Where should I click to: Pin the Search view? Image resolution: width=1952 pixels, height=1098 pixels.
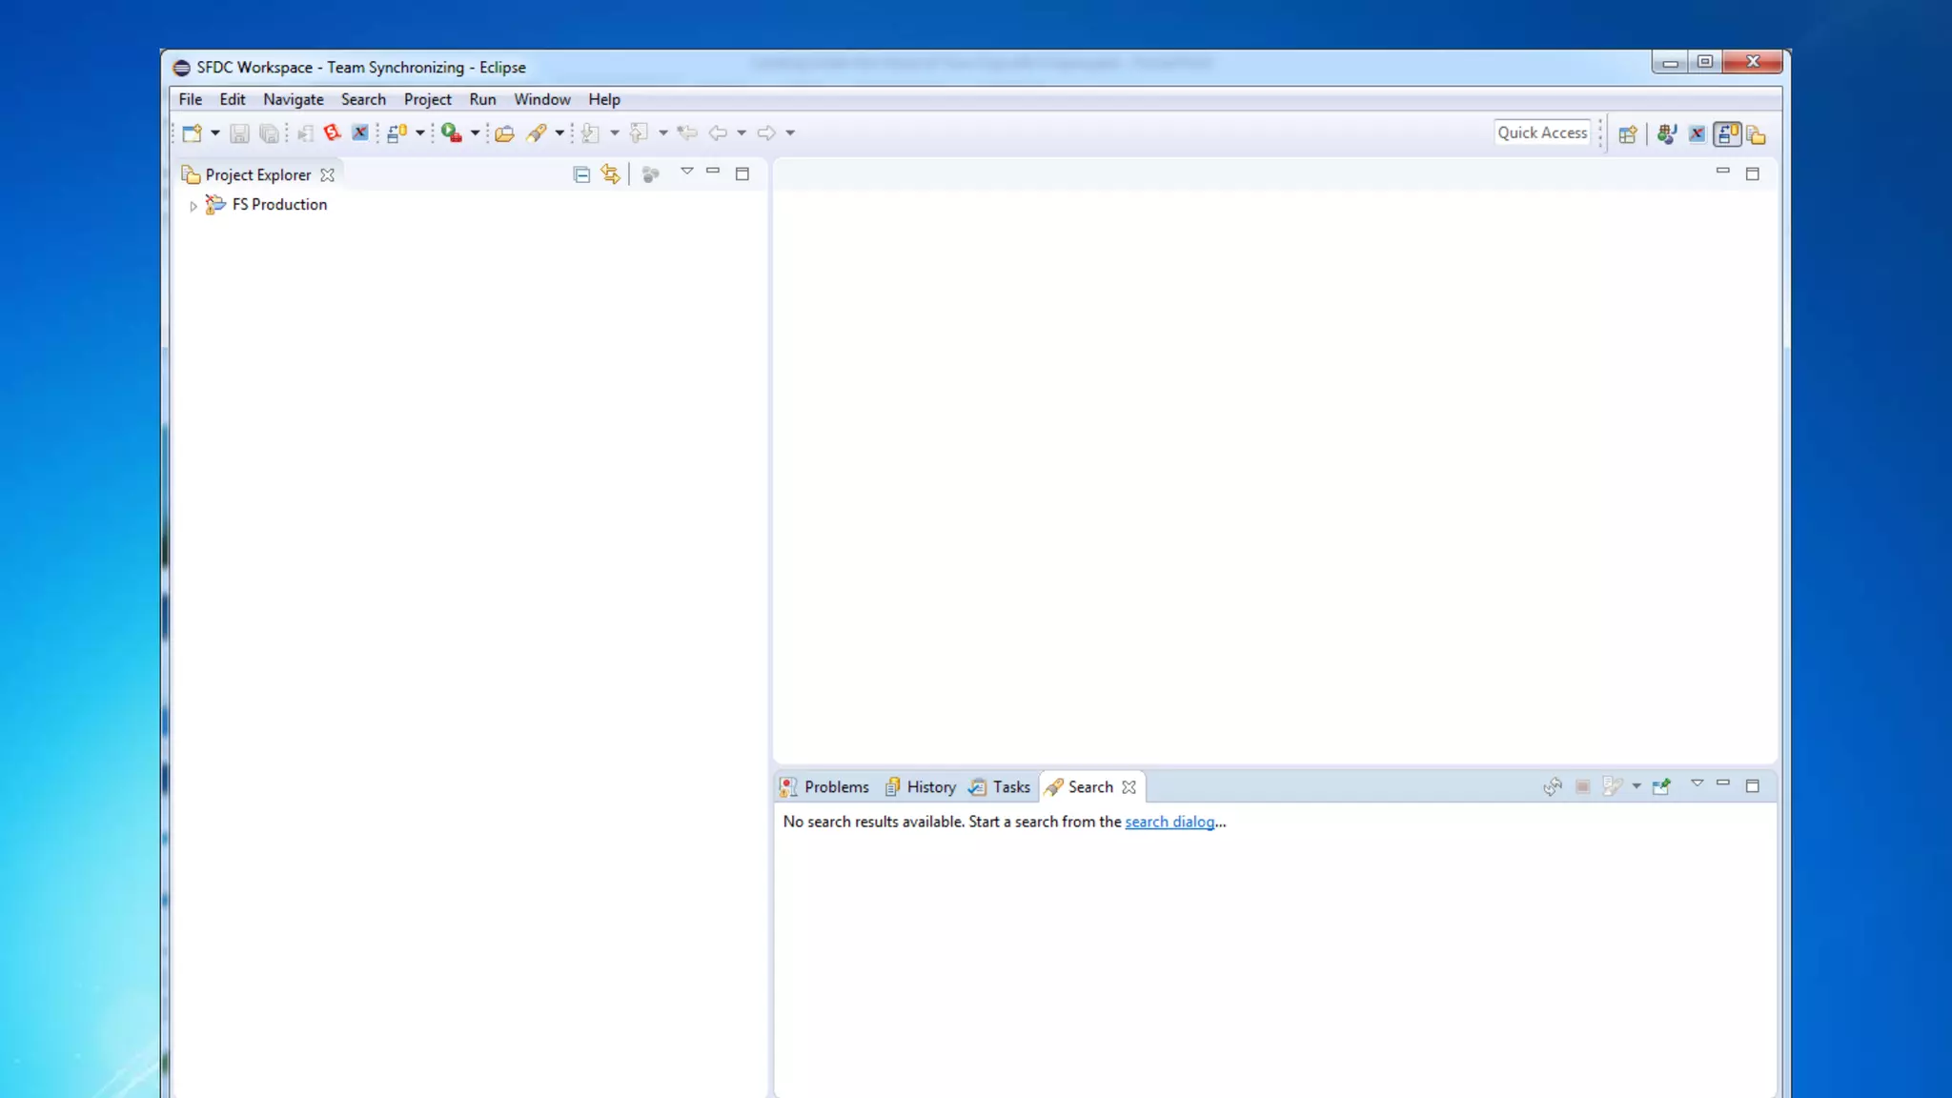(x=1661, y=786)
